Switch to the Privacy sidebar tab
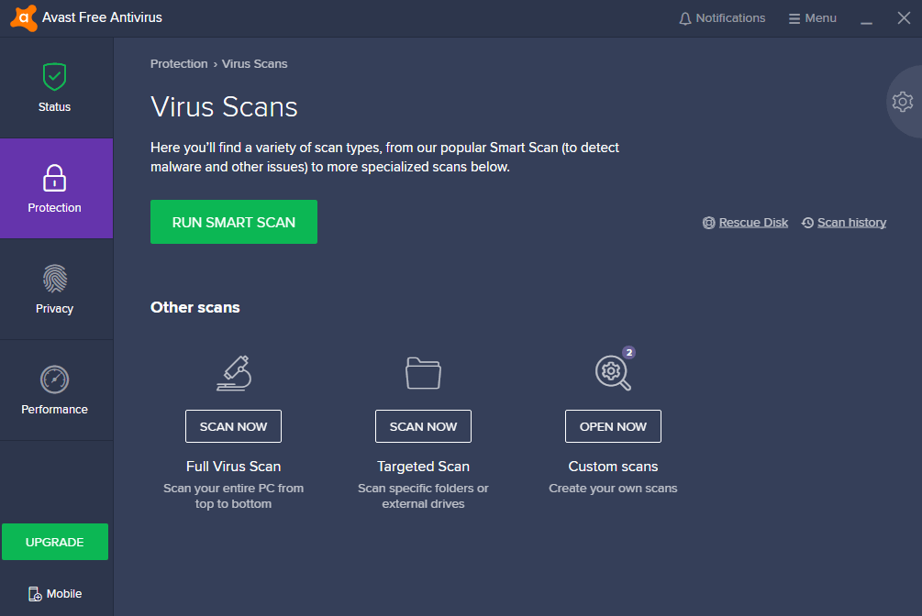 [x=57, y=289]
